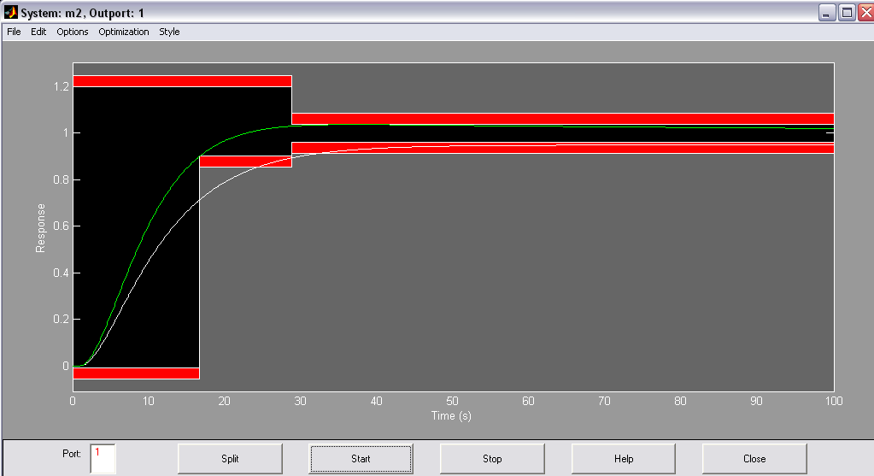Screen dimensions: 874x476
Task: Open the Style menu
Action: tap(169, 32)
